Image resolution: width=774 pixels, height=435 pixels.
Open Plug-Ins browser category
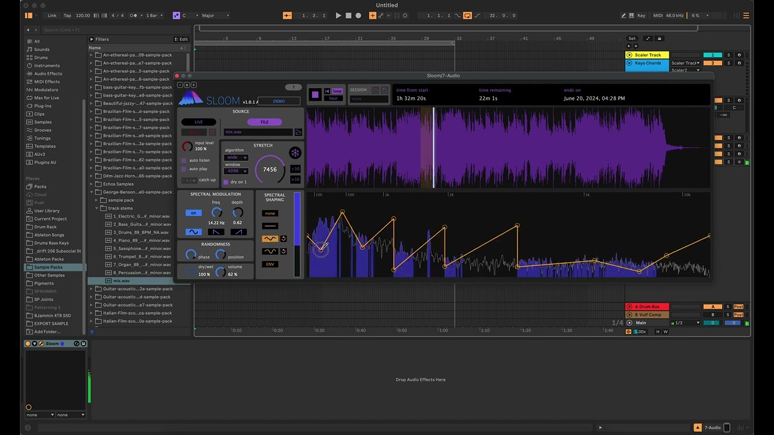point(42,106)
